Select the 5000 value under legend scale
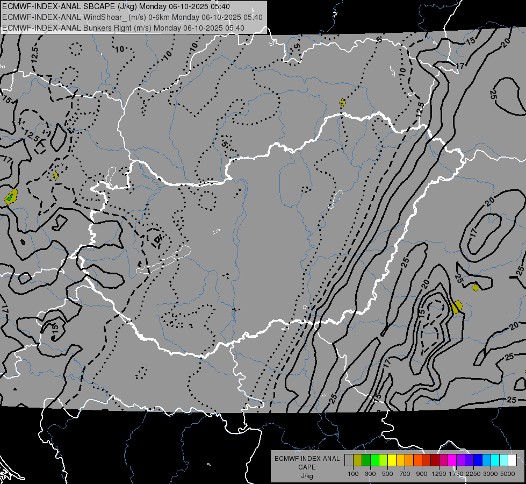526x484 pixels. coord(508,473)
